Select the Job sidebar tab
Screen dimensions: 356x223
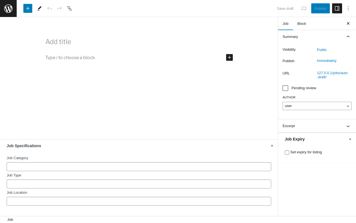point(285,23)
